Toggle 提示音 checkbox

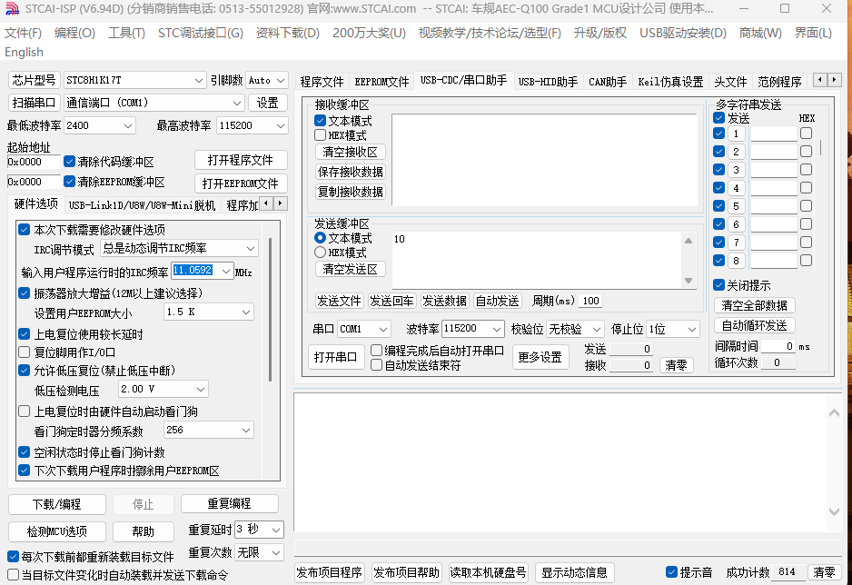point(671,572)
